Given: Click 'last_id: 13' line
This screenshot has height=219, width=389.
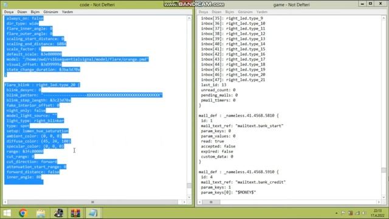Looking at the screenshot, I should coord(213,85).
